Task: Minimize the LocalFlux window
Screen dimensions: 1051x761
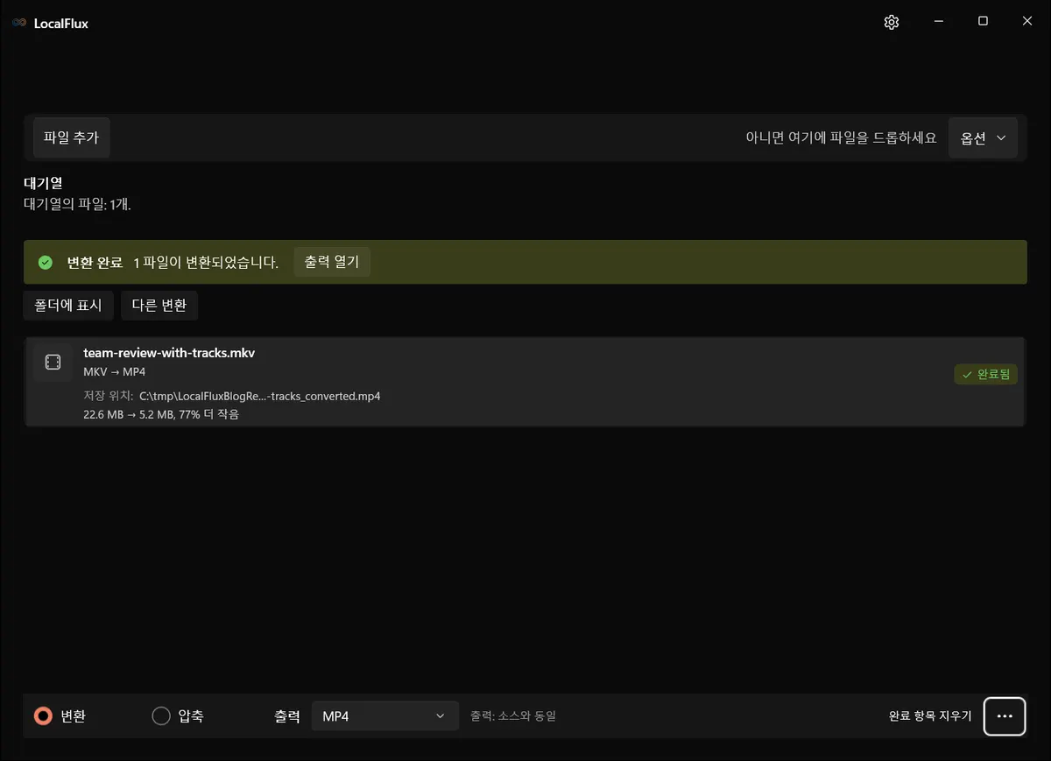Action: click(938, 22)
